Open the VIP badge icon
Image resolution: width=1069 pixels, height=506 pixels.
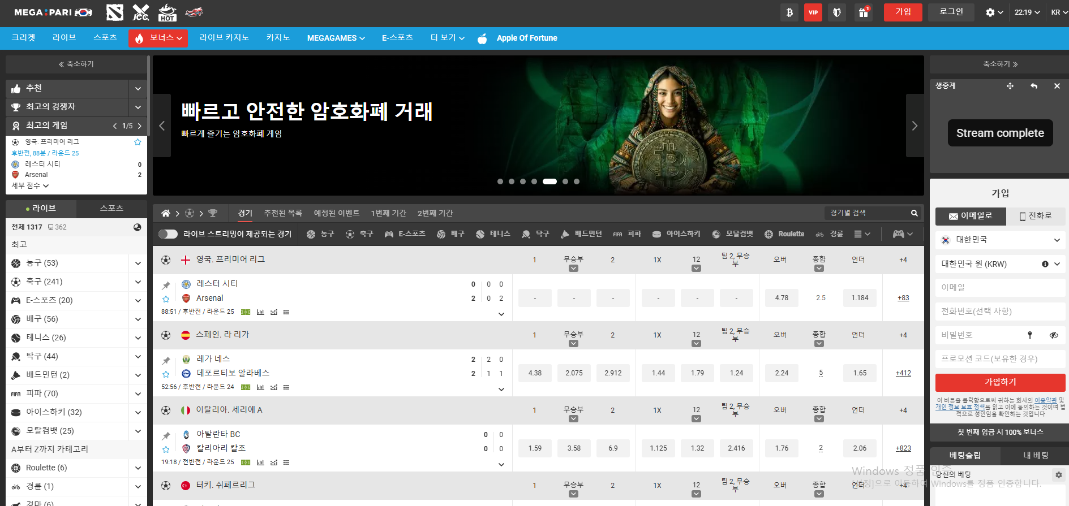point(813,12)
